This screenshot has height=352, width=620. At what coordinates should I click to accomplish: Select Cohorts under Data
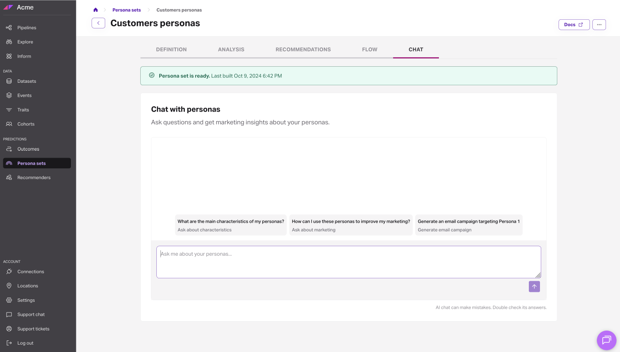[x=26, y=124]
